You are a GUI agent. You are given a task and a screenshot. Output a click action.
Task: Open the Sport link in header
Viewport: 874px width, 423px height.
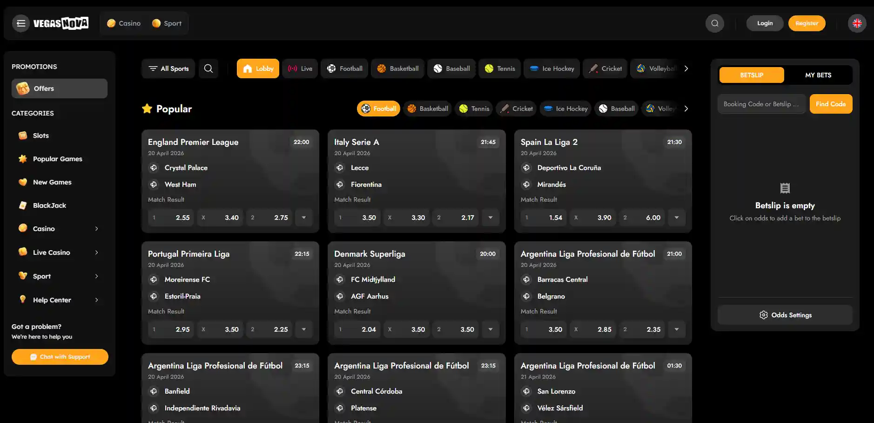click(x=167, y=23)
